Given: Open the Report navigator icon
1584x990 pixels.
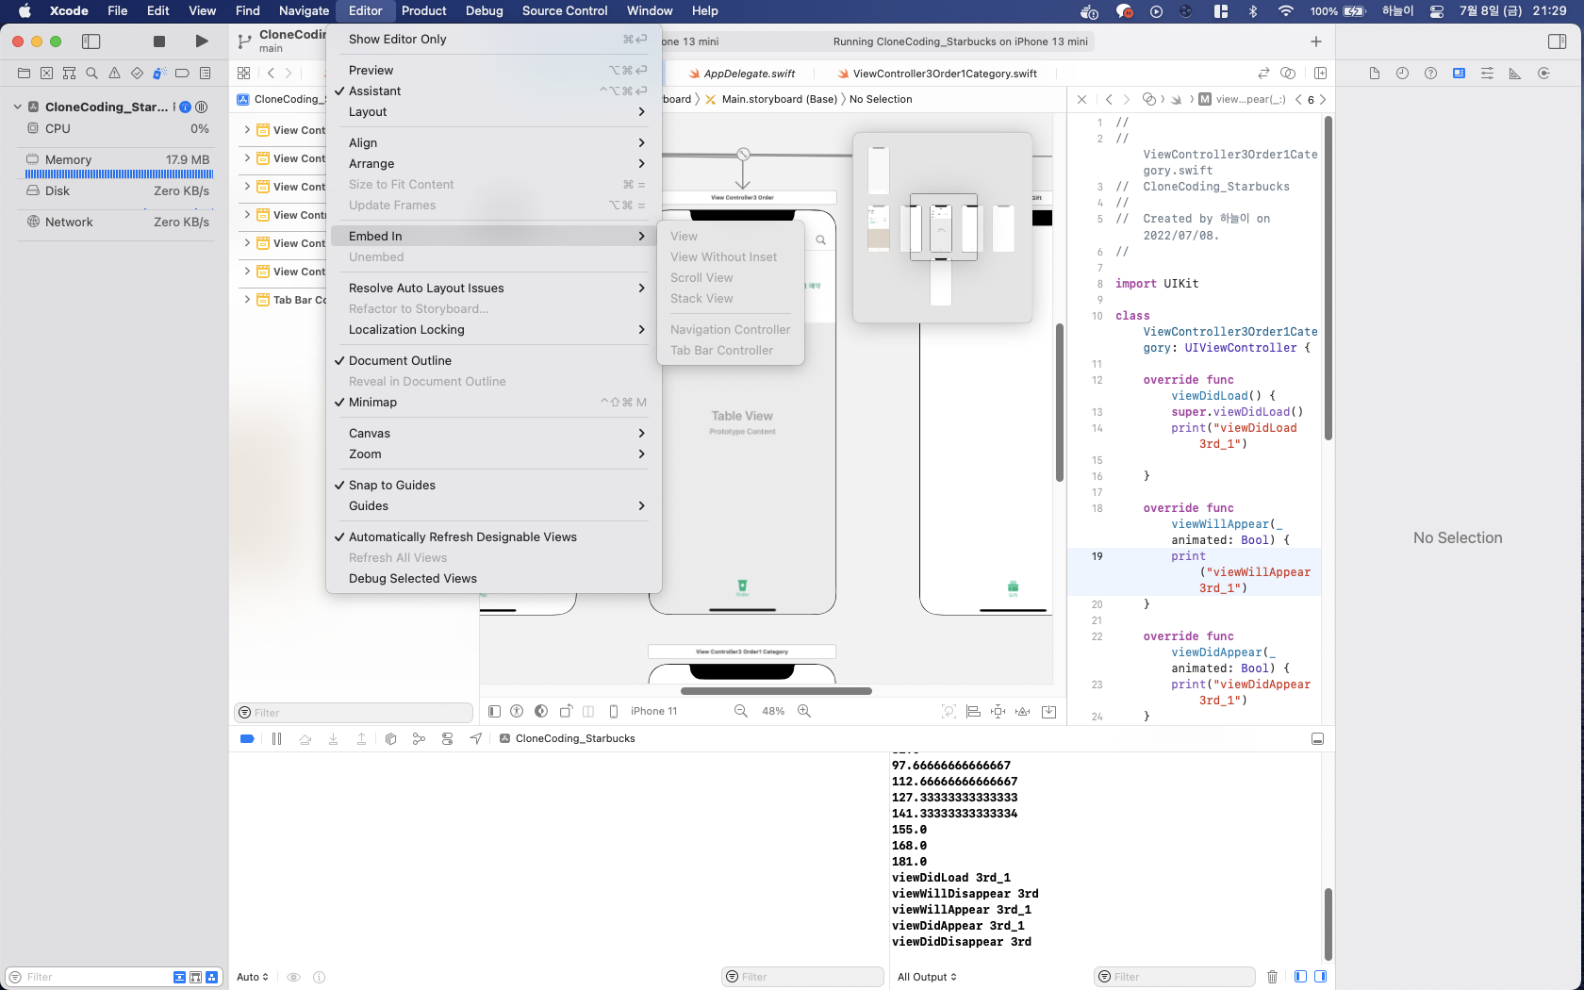Looking at the screenshot, I should (205, 73).
